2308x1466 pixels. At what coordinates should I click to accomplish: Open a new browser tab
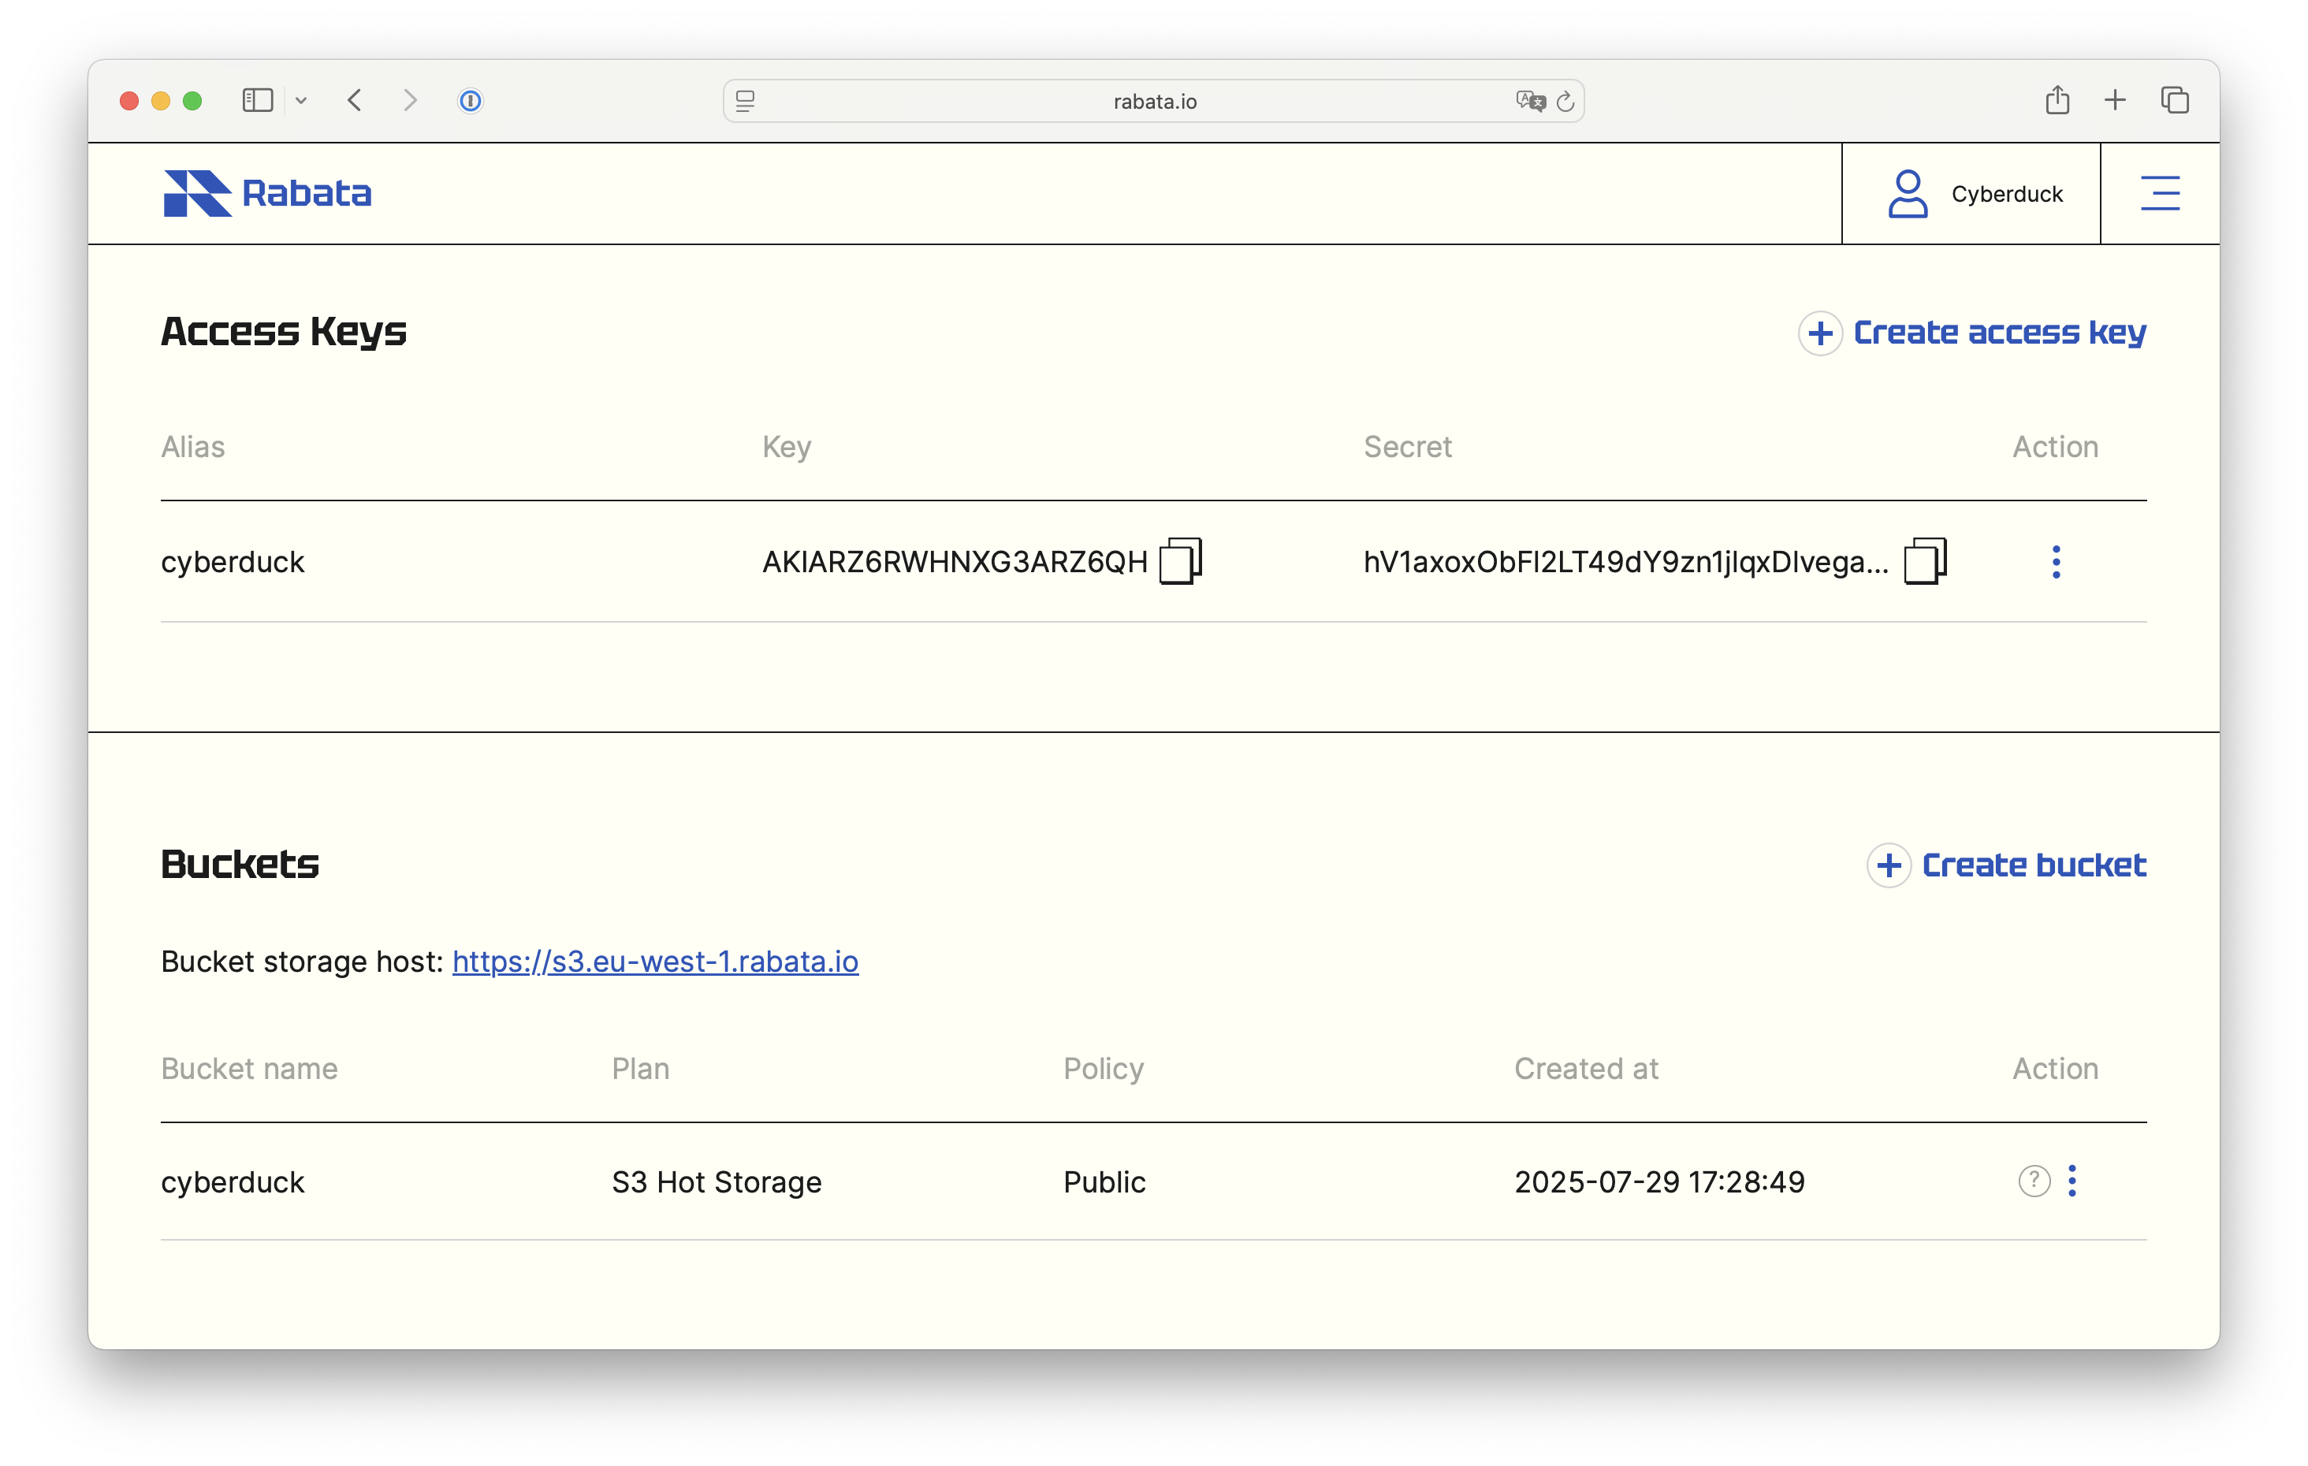[x=2116, y=99]
